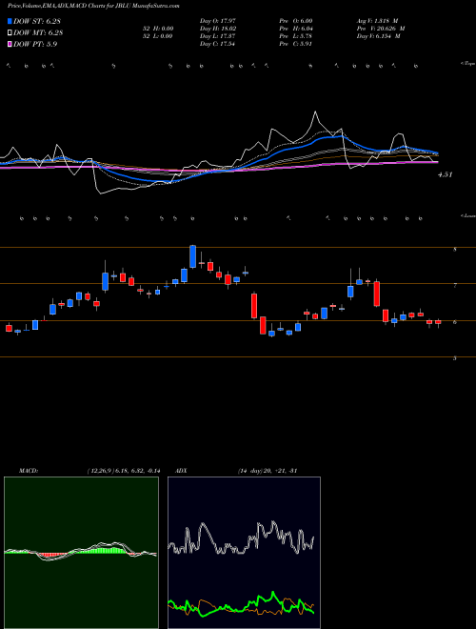Open the green MACD indicator panel
Screen dimensions: 476x629
[81, 553]
